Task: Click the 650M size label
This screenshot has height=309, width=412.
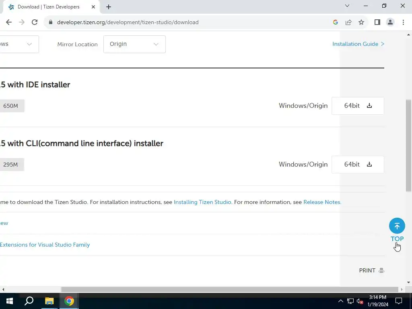Action: [x=12, y=106]
